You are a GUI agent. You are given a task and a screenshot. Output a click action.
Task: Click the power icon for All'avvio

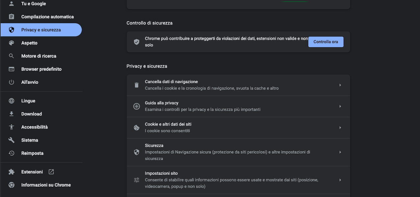tap(12, 82)
